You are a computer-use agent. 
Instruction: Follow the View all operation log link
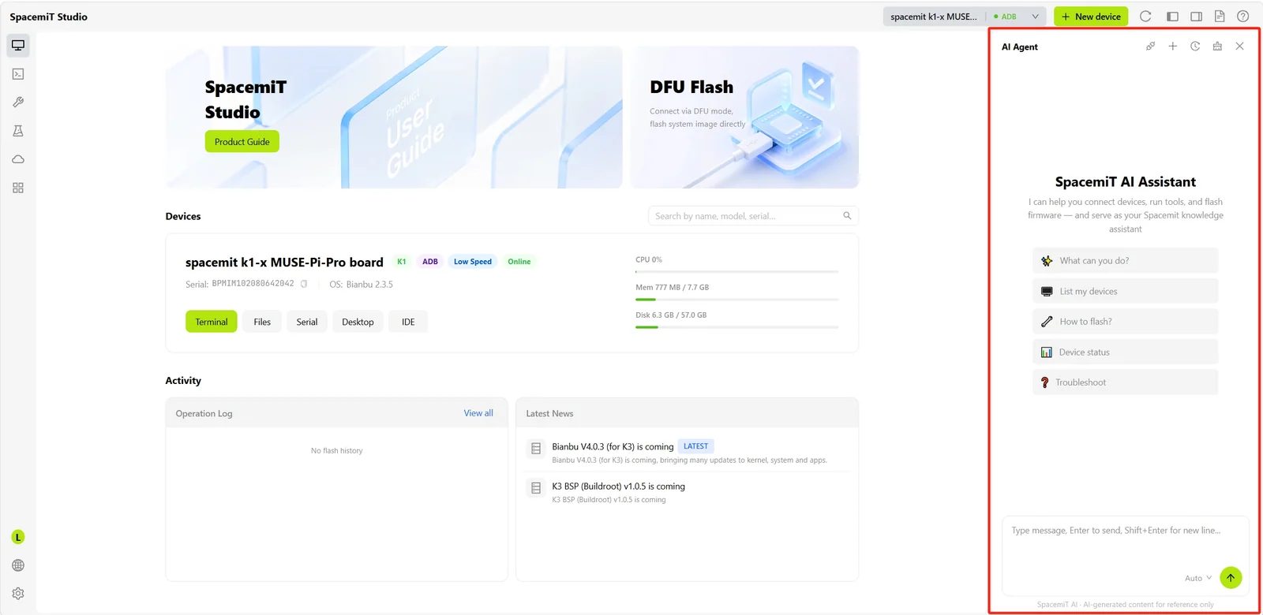point(478,413)
